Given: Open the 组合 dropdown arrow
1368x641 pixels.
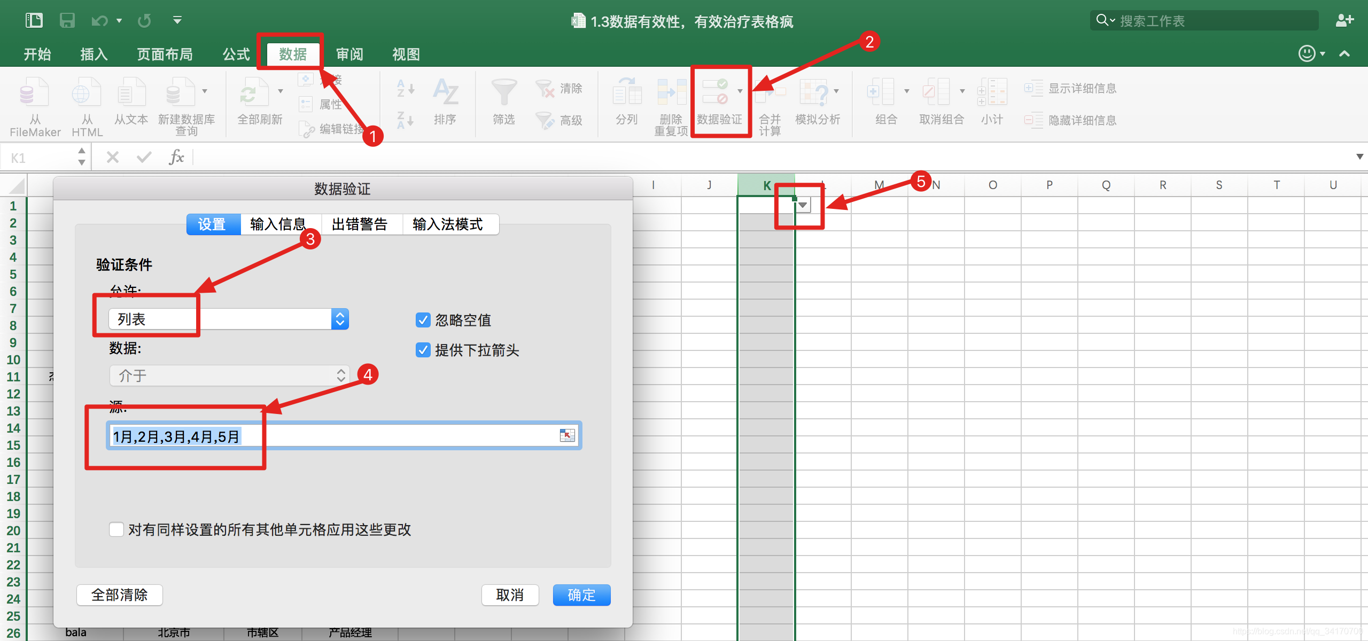Looking at the screenshot, I should point(907,91).
